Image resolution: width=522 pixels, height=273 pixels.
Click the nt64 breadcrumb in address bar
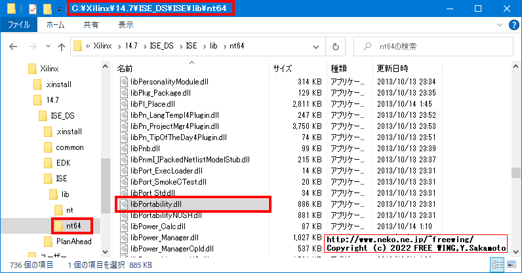[x=237, y=46]
